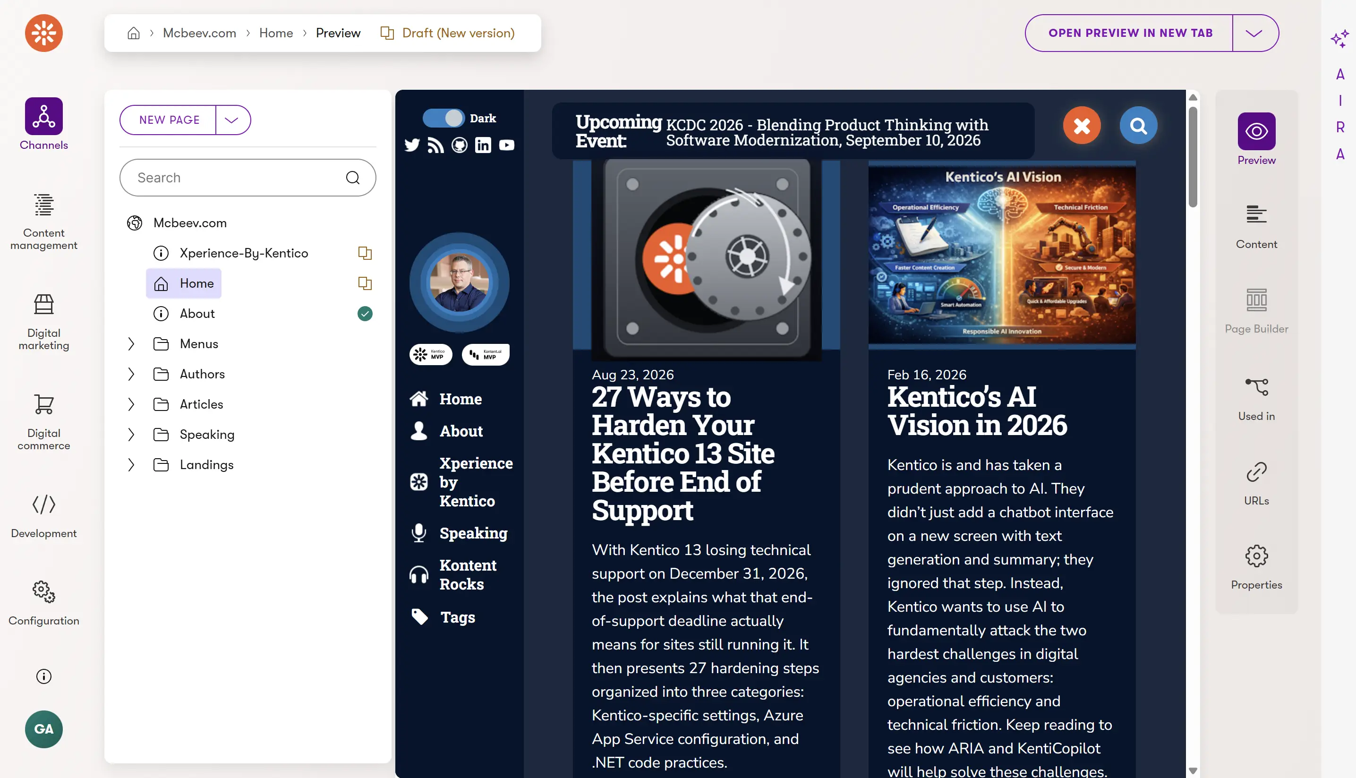Open the GA user avatar menu
This screenshot has height=778, width=1356.
click(44, 729)
